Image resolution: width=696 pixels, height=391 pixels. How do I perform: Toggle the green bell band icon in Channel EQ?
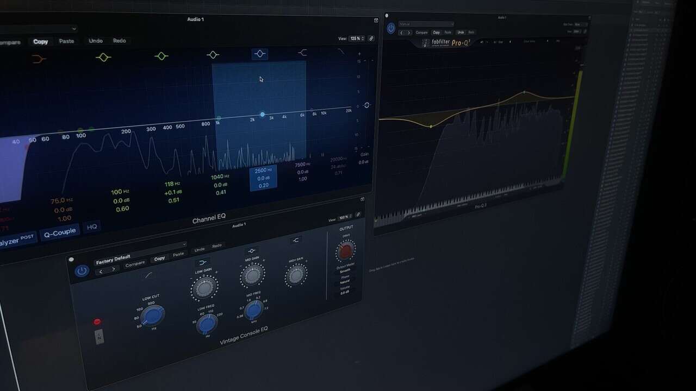(161, 56)
